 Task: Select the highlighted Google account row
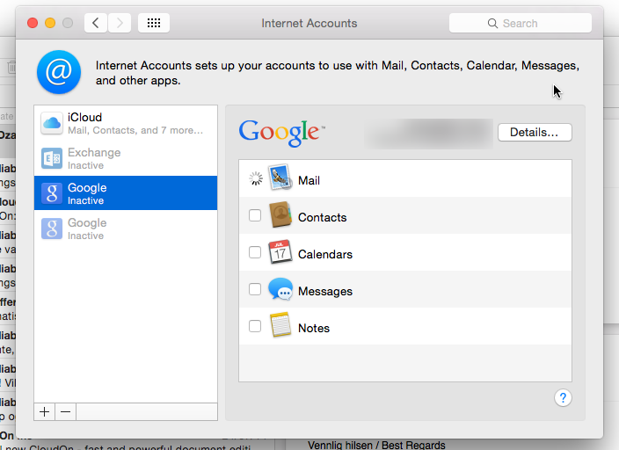click(x=126, y=193)
